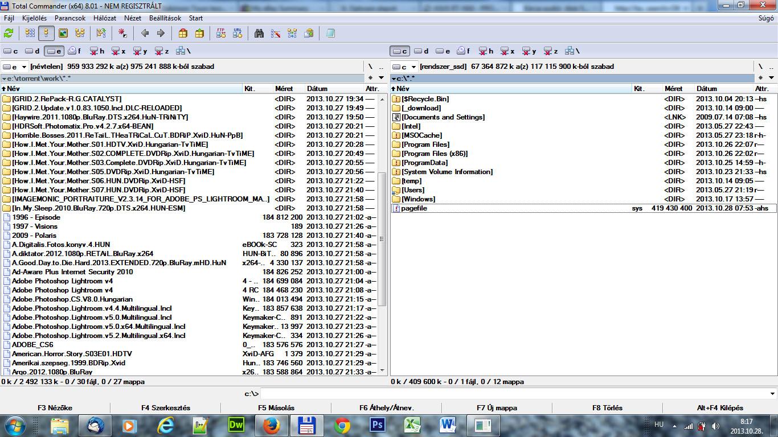
Task: Click the F4 Szerkesztés button
Action: pos(166,408)
